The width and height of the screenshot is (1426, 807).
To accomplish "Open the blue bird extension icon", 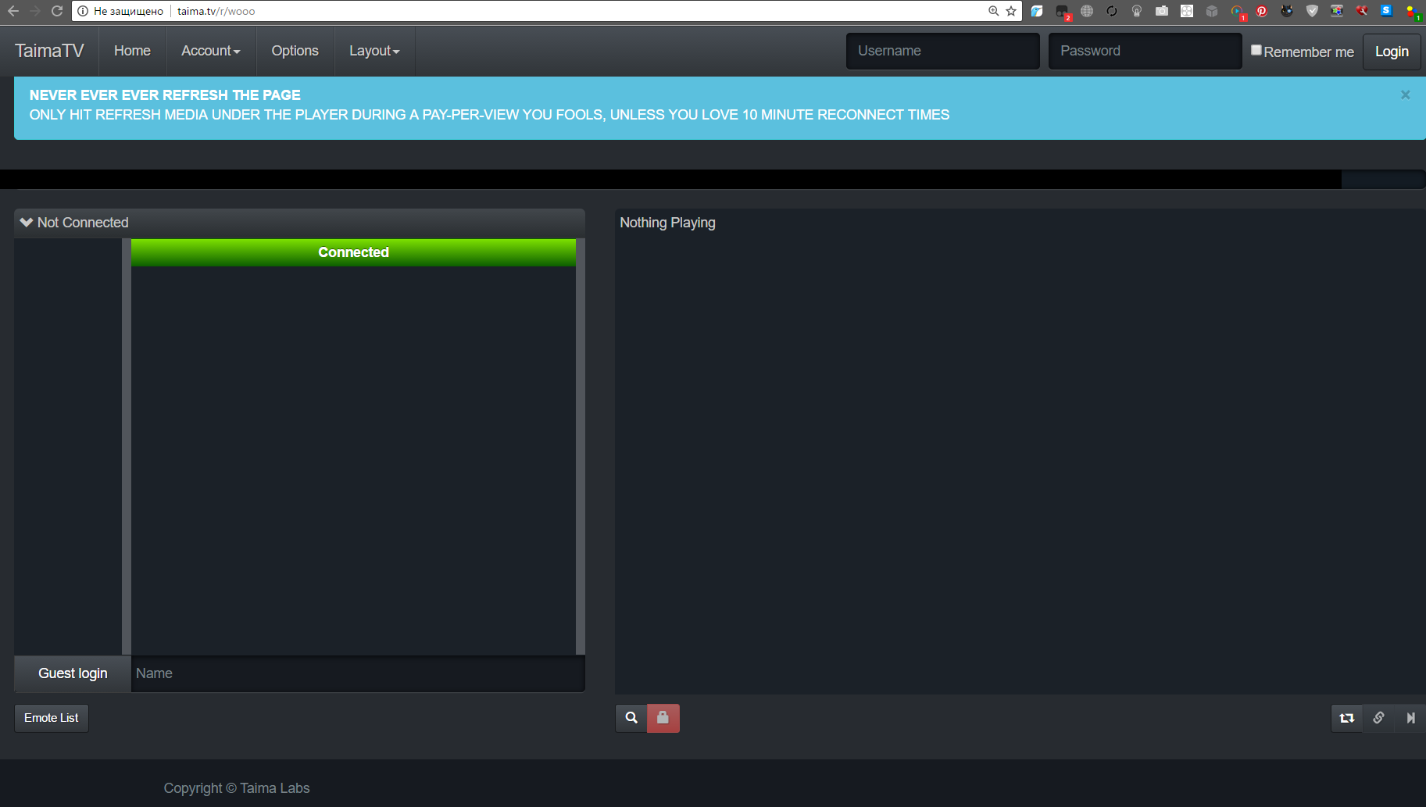I will click(x=1037, y=11).
